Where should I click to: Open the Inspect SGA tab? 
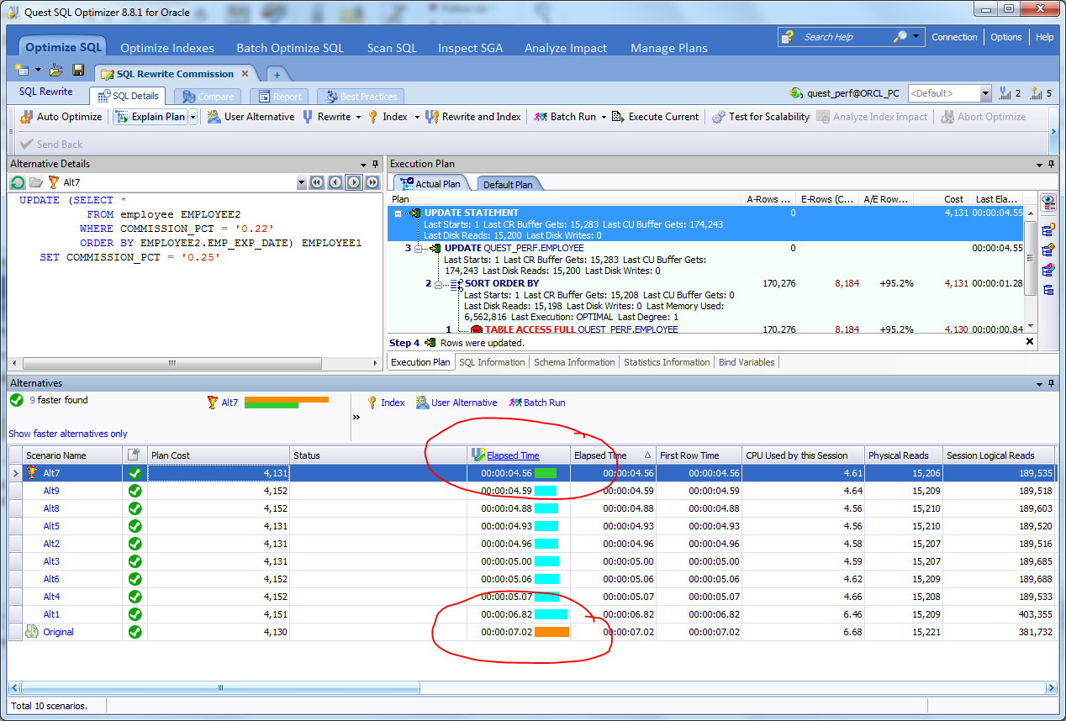tap(470, 48)
